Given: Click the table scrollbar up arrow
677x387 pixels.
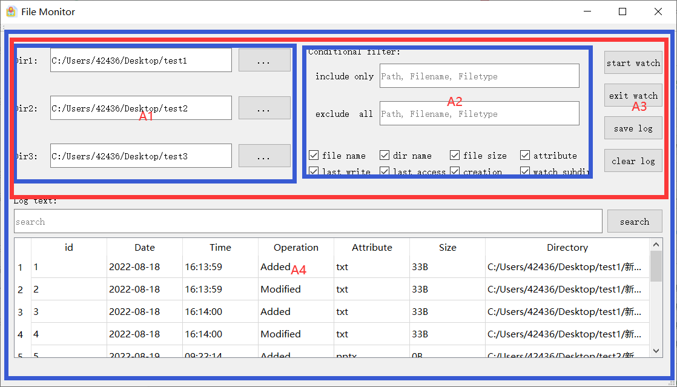Looking at the screenshot, I should click(656, 245).
